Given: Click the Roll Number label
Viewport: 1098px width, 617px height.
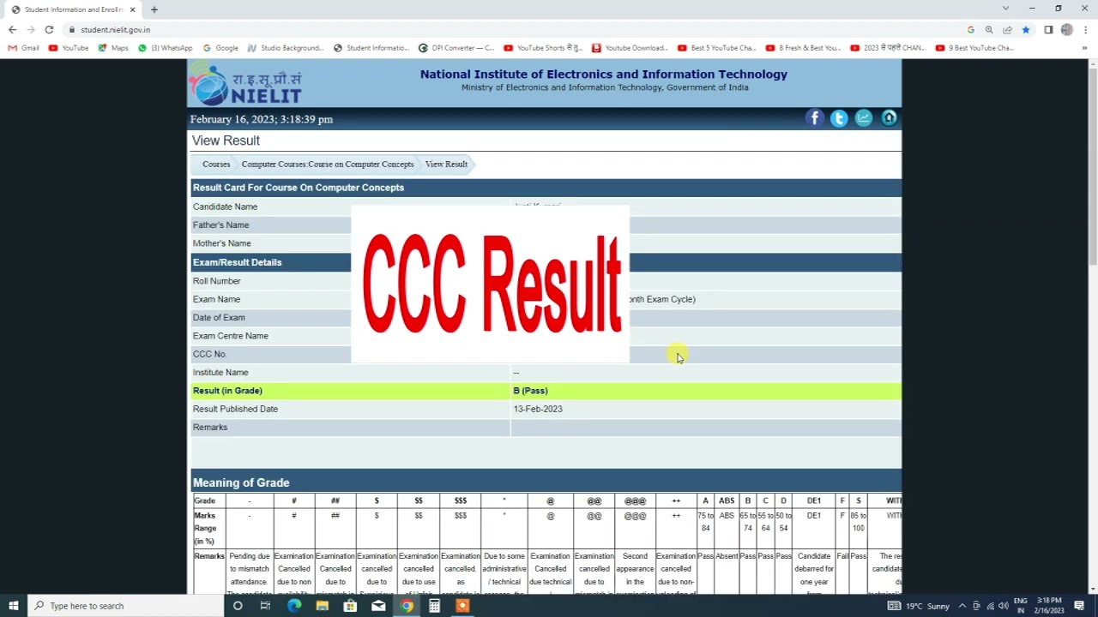Looking at the screenshot, I should tap(216, 281).
